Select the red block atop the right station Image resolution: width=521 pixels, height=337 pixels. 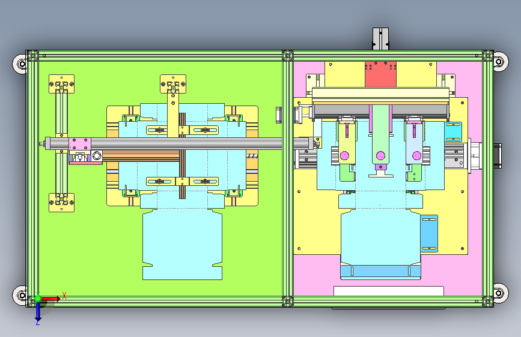pyautogui.click(x=380, y=74)
